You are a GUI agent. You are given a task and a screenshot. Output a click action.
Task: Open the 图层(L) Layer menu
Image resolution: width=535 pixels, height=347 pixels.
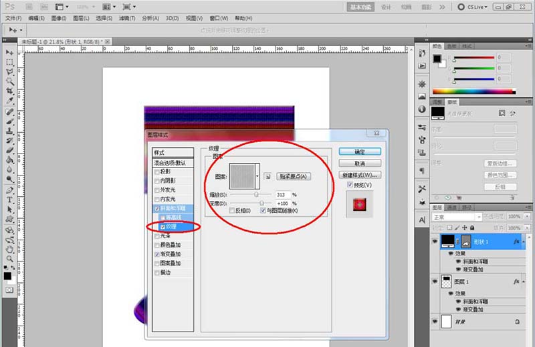click(x=81, y=19)
